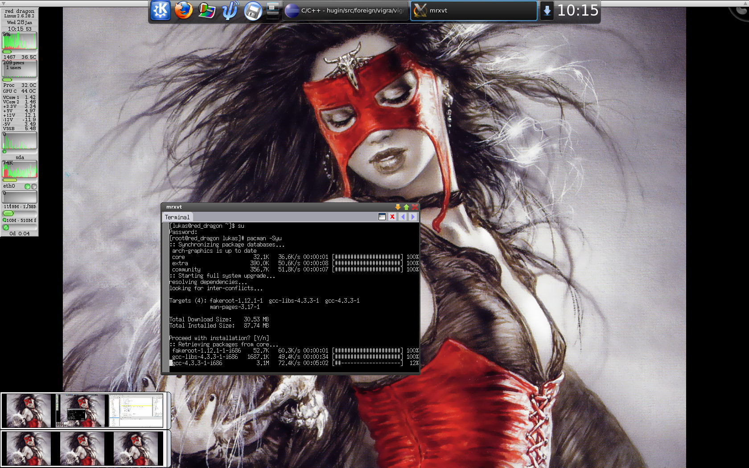Click the 'Proc 32.0C' sensor reading
749x468 pixels.
click(x=20, y=85)
